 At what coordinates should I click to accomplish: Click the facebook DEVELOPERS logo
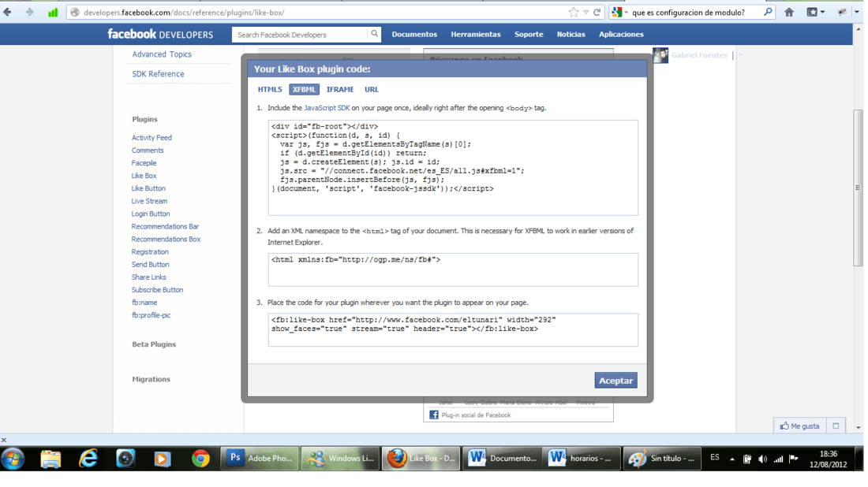[160, 34]
